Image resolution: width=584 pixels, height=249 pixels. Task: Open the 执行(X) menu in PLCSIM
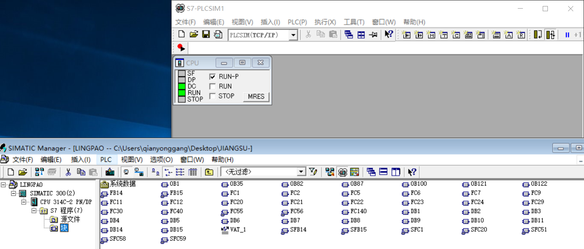click(325, 22)
